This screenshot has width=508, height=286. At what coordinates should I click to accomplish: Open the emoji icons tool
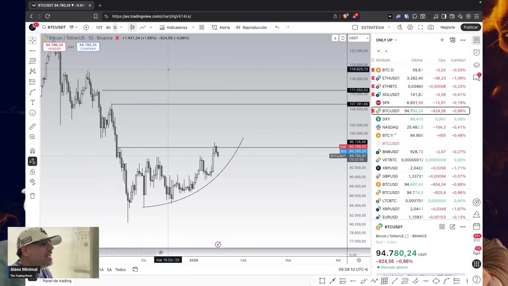33,113
